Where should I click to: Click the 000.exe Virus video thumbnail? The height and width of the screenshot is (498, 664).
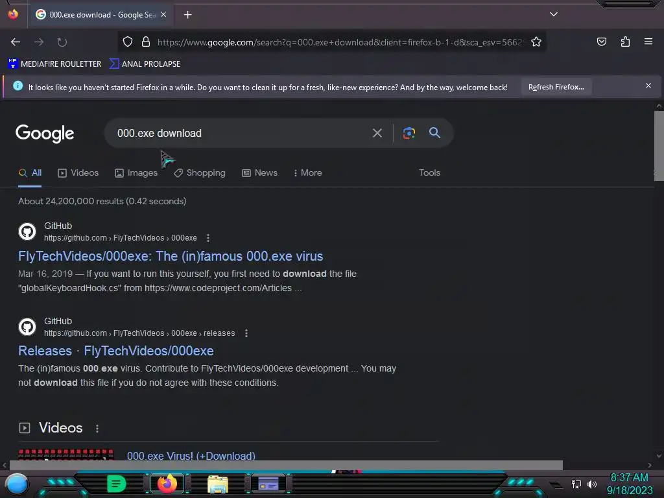66,455
